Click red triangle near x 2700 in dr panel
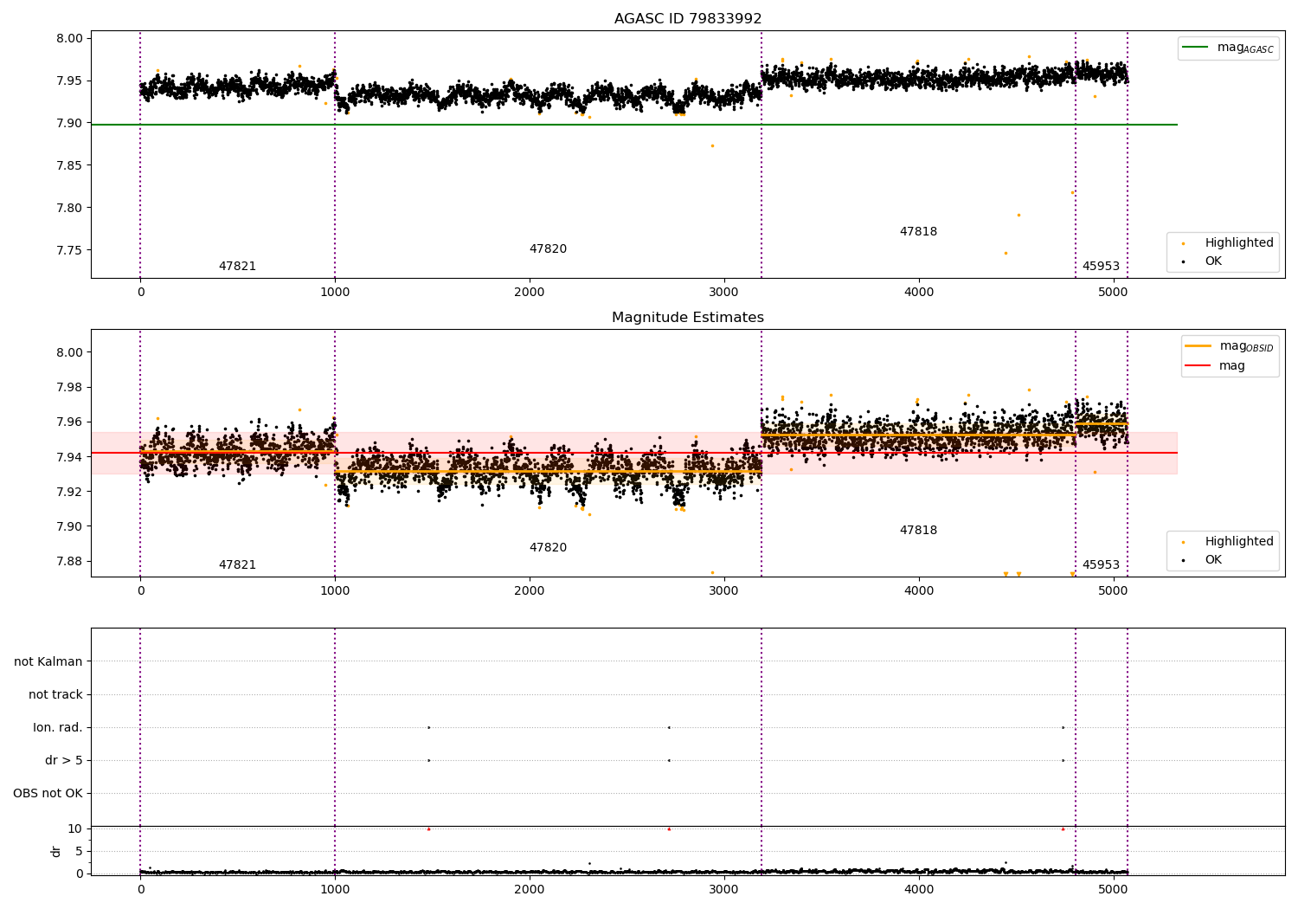 (669, 828)
